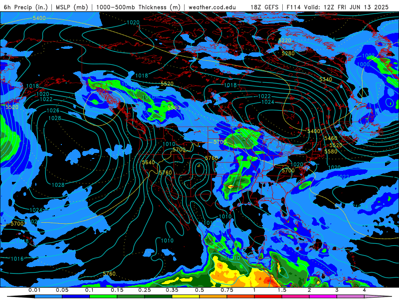Click the 5460 thickness contour label
Image resolution: width=399 pixels, height=299 pixels.
tap(331, 138)
